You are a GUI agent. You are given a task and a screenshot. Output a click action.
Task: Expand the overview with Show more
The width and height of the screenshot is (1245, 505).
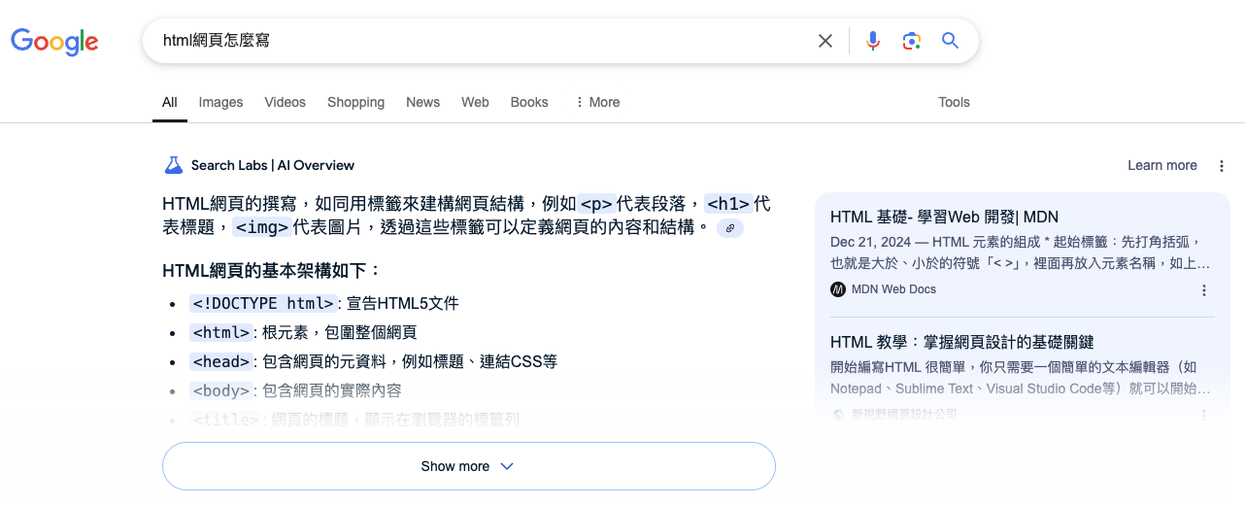(468, 466)
